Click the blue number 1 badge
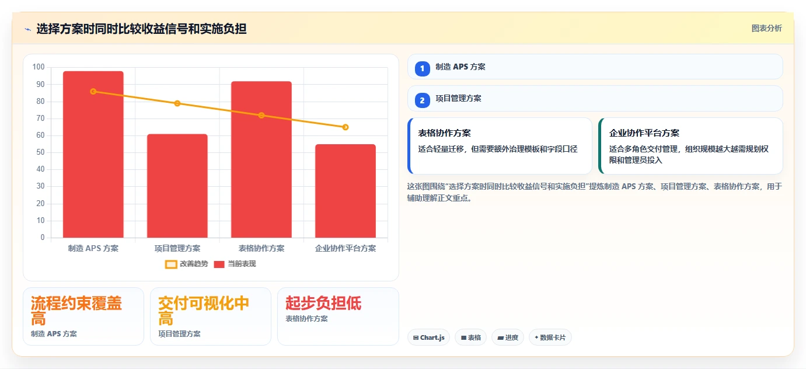Image resolution: width=806 pixels, height=369 pixels. tap(423, 68)
